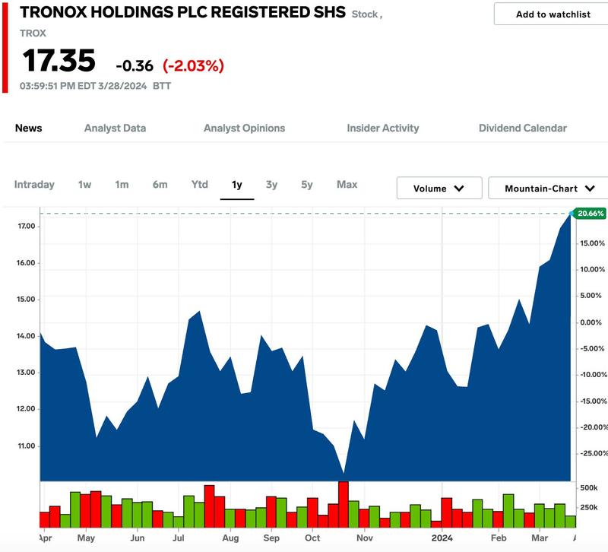View Insider Activity tab

tap(383, 128)
